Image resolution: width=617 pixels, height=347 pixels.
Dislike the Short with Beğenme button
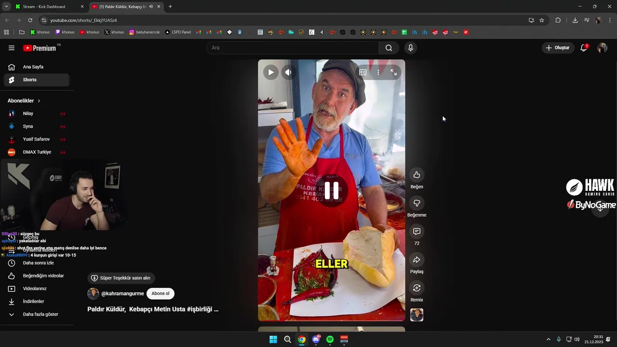tap(416, 203)
